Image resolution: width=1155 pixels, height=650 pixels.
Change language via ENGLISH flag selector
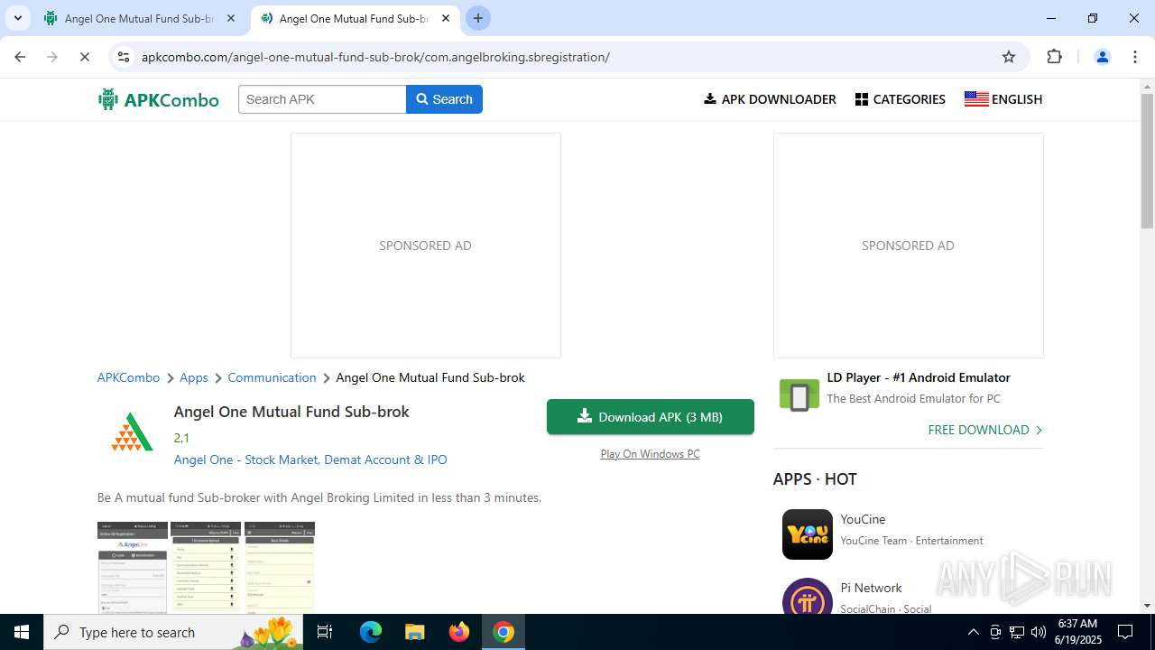pos(1003,99)
